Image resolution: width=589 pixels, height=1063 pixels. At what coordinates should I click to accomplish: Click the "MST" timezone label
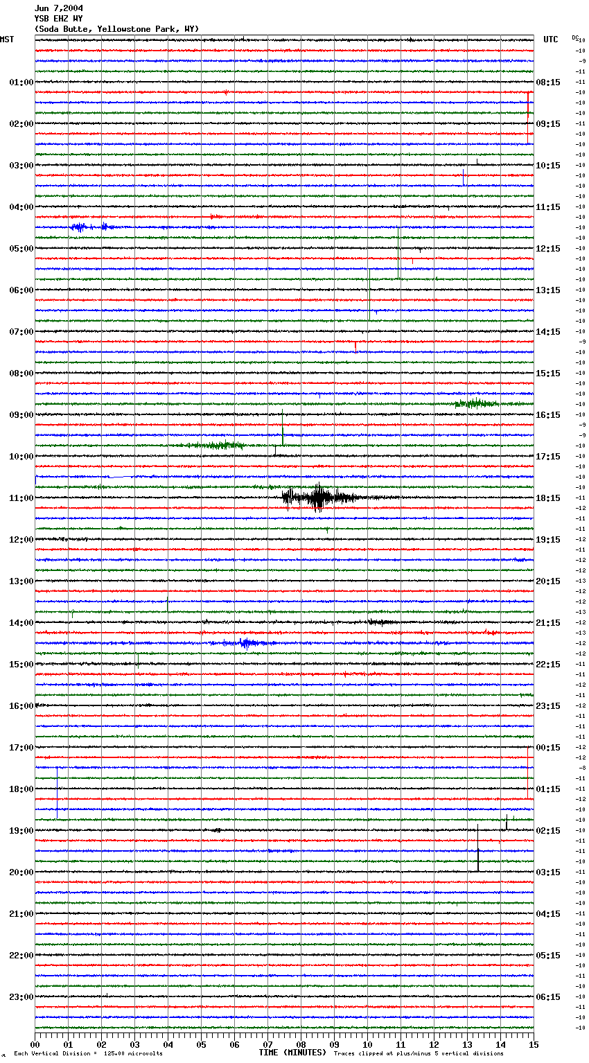pyautogui.click(x=7, y=39)
